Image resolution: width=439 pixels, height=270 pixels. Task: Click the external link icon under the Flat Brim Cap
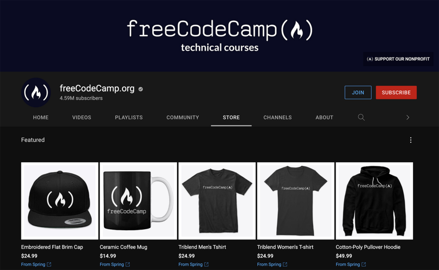click(x=49, y=264)
